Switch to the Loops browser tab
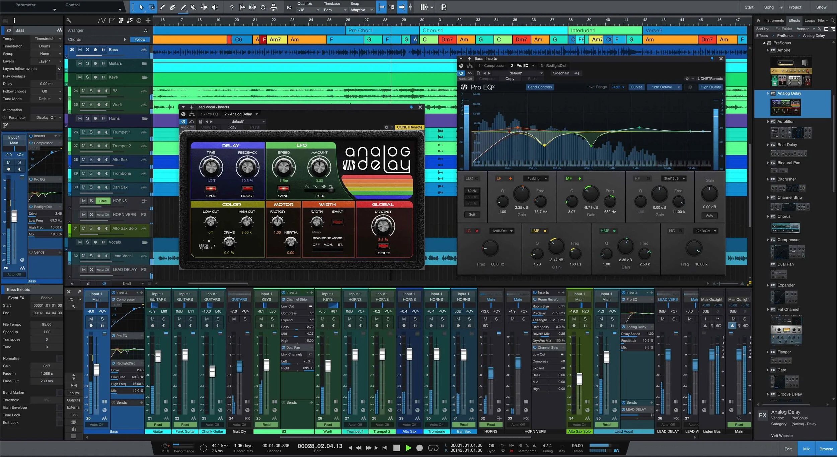The image size is (837, 457). (x=810, y=20)
